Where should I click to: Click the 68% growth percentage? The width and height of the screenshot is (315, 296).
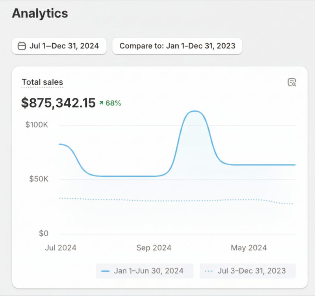(x=113, y=103)
